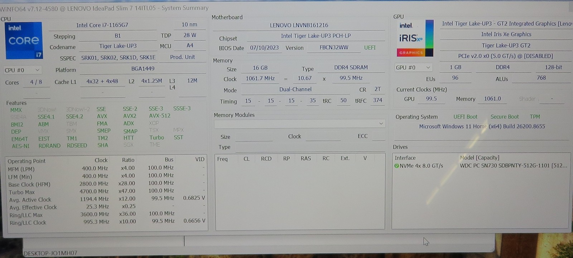Click the MFM (LPM) operating point row
Screen dimensions: 573x258
(x=107, y=168)
